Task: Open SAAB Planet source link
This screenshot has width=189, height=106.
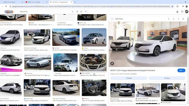Action: point(119,19)
